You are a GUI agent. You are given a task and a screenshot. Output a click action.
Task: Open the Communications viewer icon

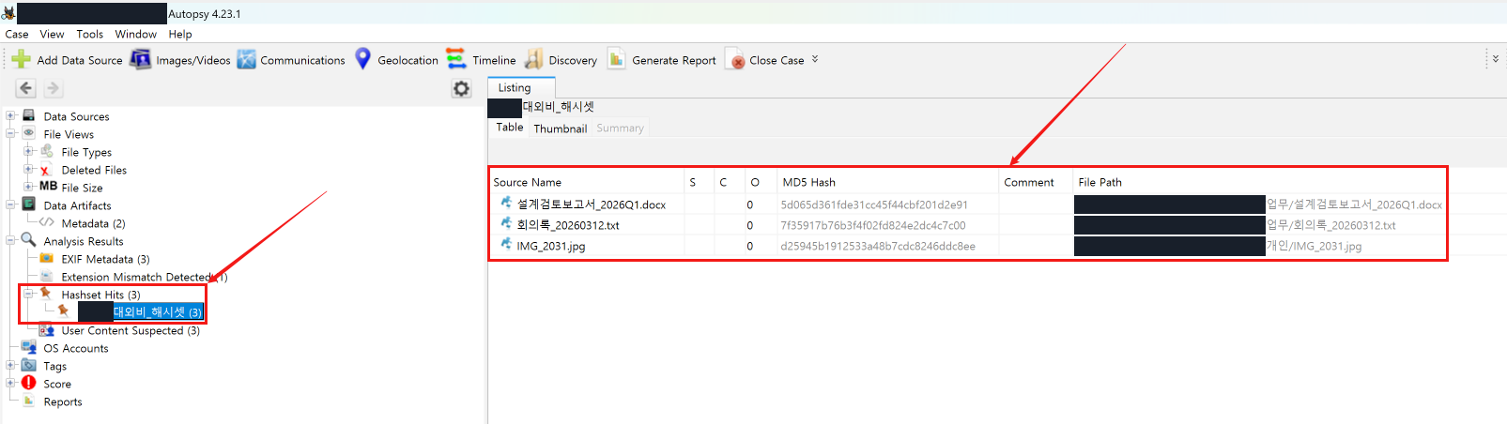point(246,59)
